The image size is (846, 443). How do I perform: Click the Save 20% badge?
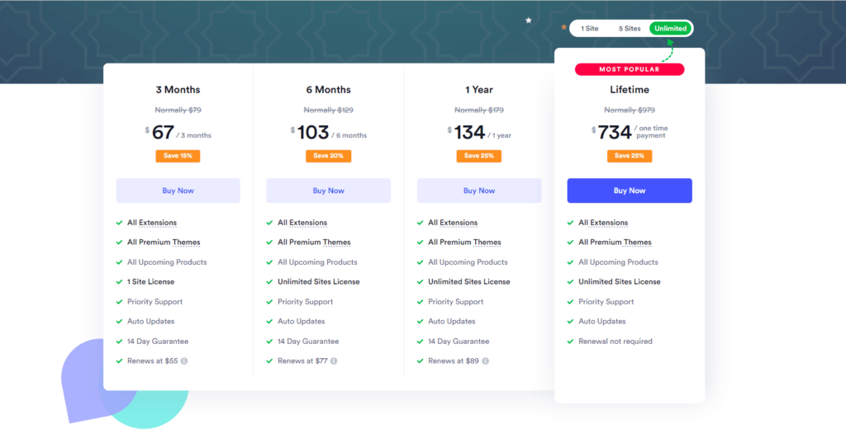[329, 156]
